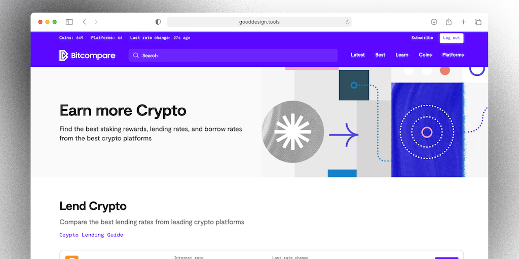Reload the page with the refresh icon
The image size is (519, 259).
[x=347, y=22]
